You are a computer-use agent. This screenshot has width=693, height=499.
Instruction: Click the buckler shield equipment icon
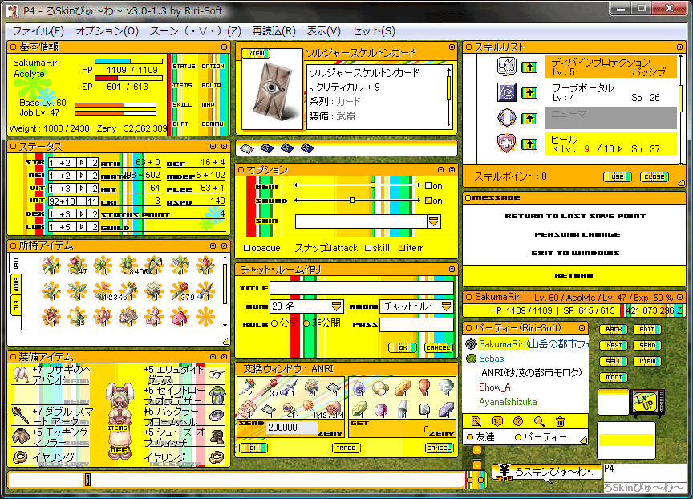217,415
